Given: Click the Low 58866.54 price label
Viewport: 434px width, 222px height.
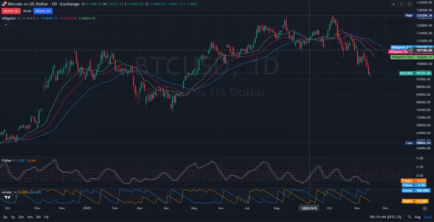Looking at the screenshot, I should [x=418, y=143].
